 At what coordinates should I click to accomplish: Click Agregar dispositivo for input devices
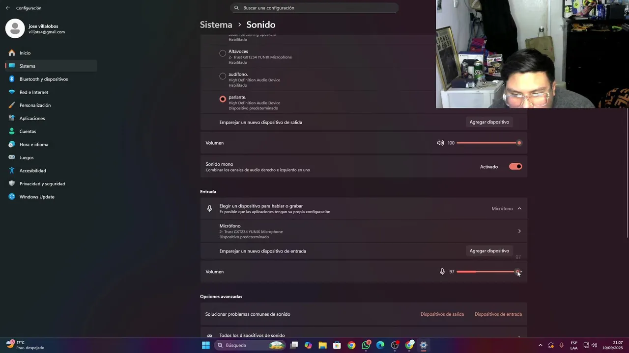click(489, 251)
